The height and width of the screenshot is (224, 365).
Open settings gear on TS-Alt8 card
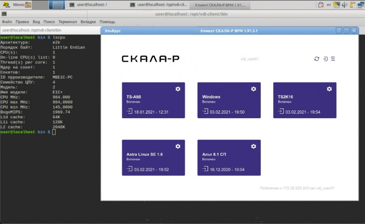178,89
